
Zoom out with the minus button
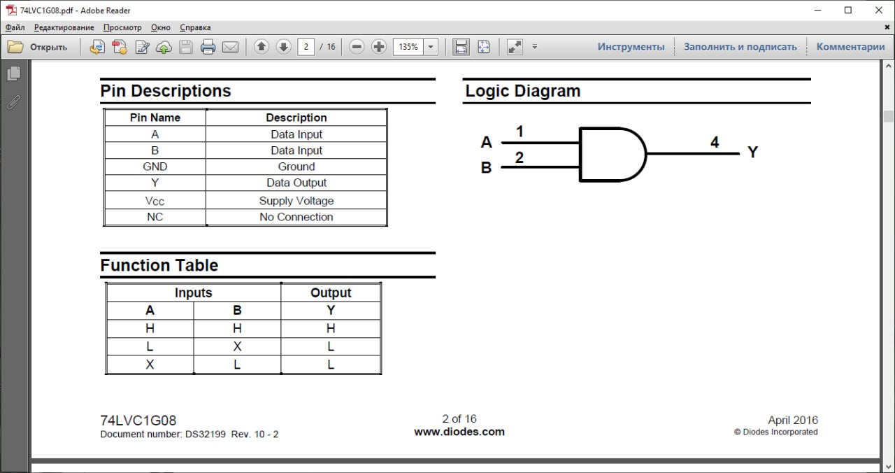pyautogui.click(x=357, y=47)
